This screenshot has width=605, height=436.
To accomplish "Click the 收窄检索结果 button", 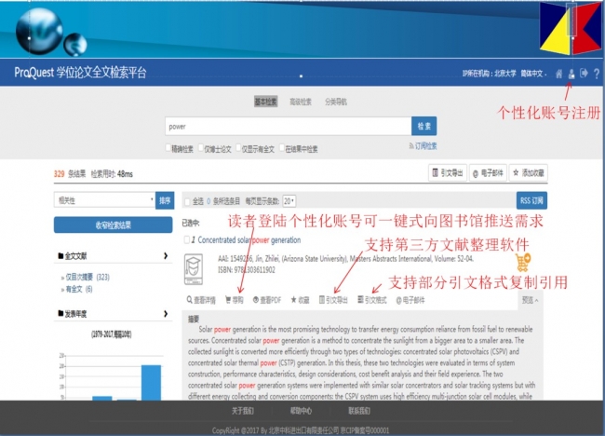I will (x=113, y=225).
